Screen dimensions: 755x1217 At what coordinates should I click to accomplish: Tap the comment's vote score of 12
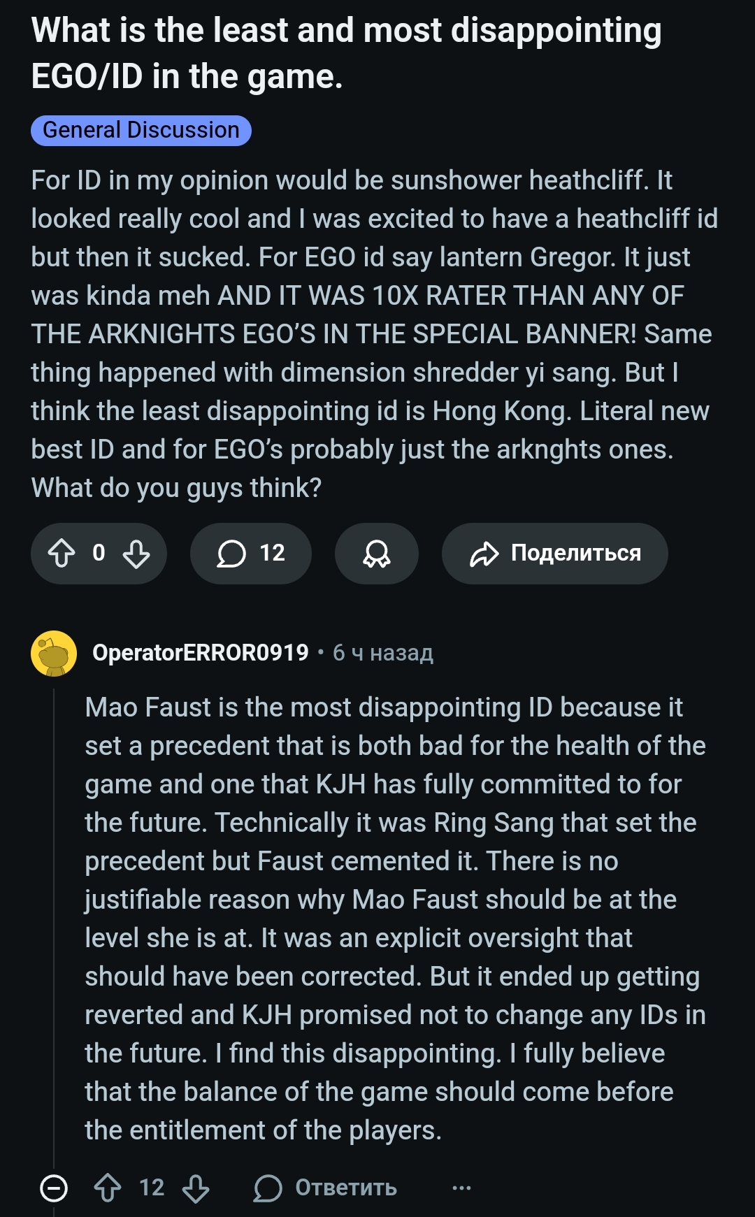coord(152,1188)
